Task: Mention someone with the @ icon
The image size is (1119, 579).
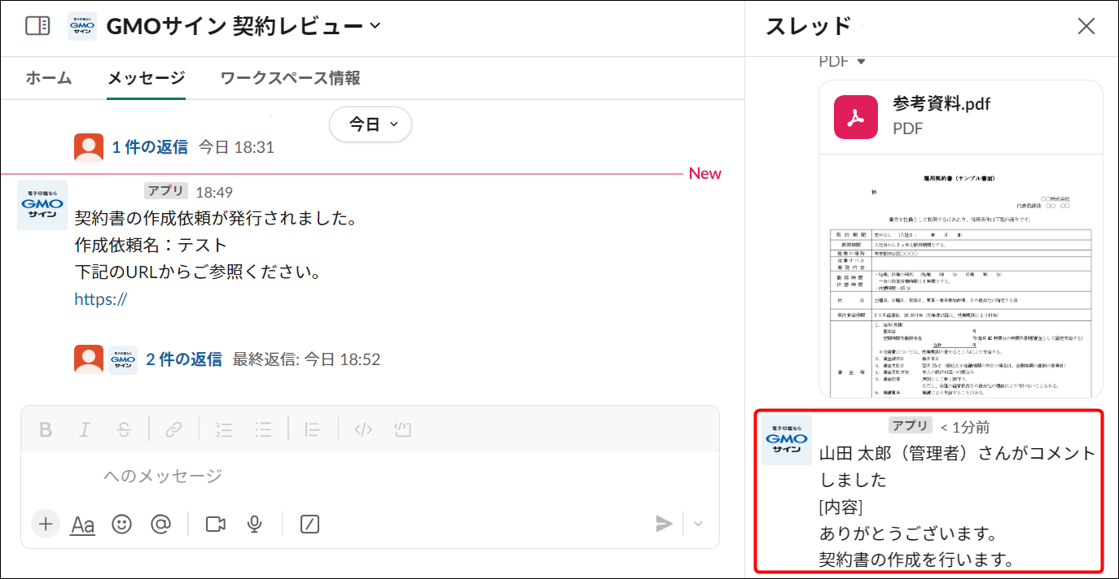Action: pyautogui.click(x=160, y=524)
